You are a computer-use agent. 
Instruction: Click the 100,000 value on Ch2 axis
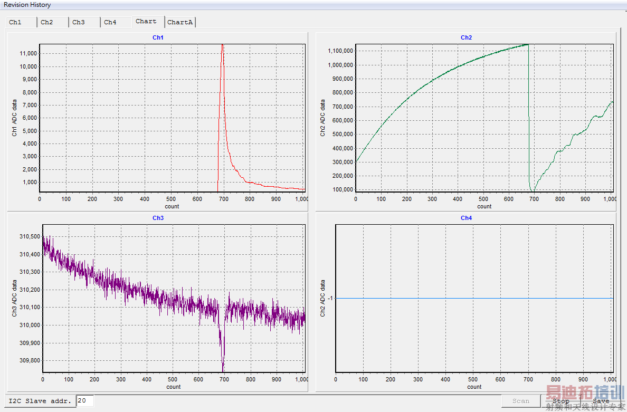coord(343,189)
